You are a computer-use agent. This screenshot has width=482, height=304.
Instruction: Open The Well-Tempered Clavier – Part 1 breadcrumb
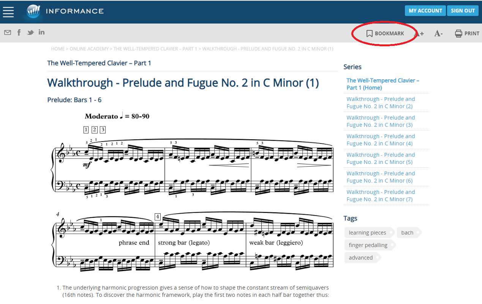pyautogui.click(x=155, y=49)
